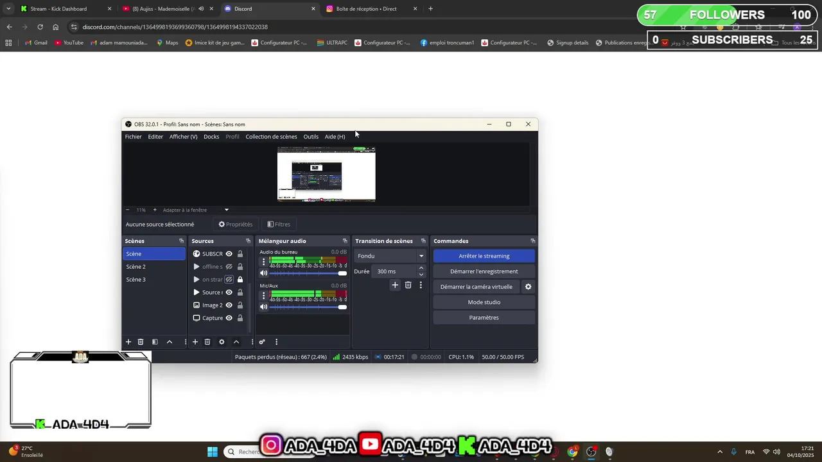Screen dimensions: 822x462
Task: Open the Editer menu in OBS
Action: tap(155, 137)
